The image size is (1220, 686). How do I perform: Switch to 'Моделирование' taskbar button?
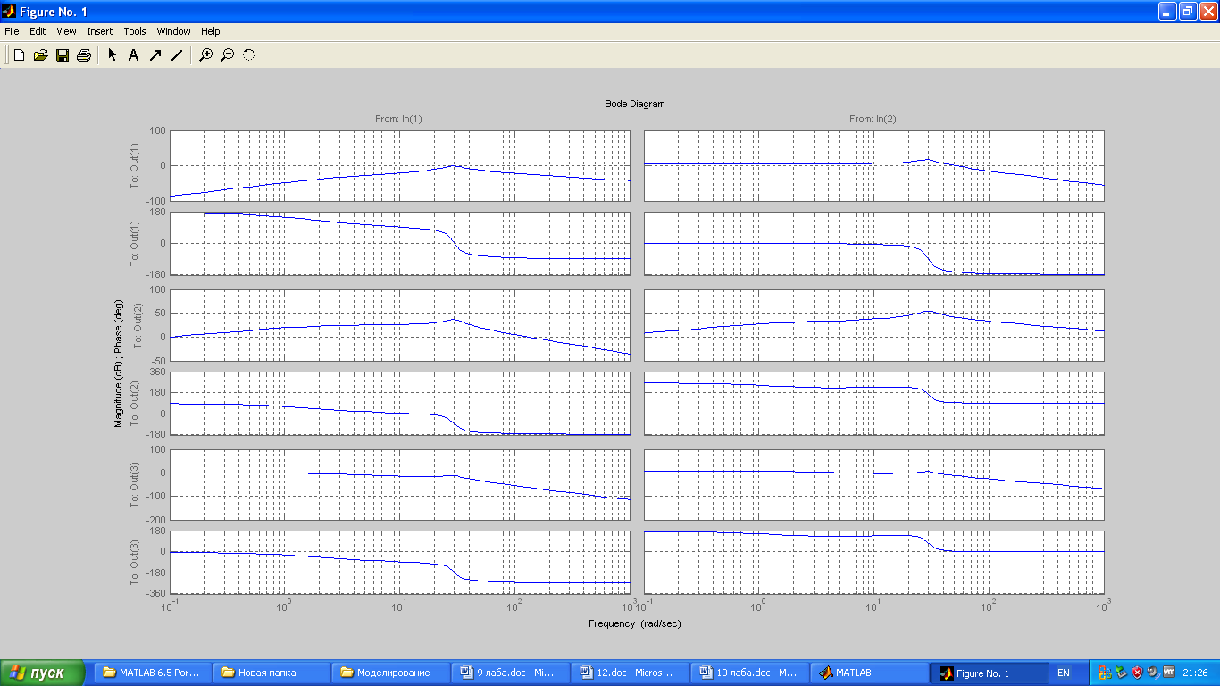point(391,673)
